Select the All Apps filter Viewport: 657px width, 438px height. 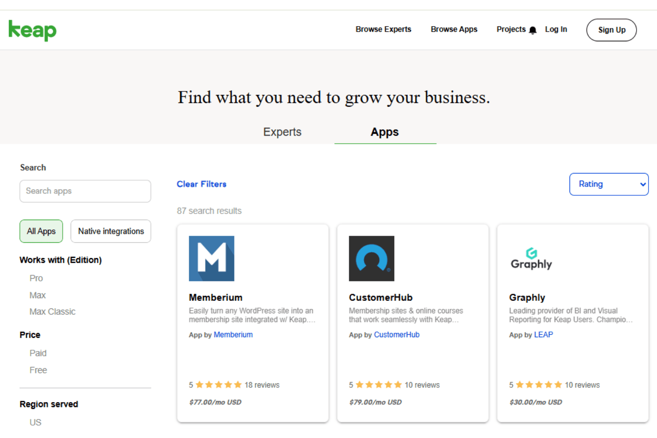[41, 231]
